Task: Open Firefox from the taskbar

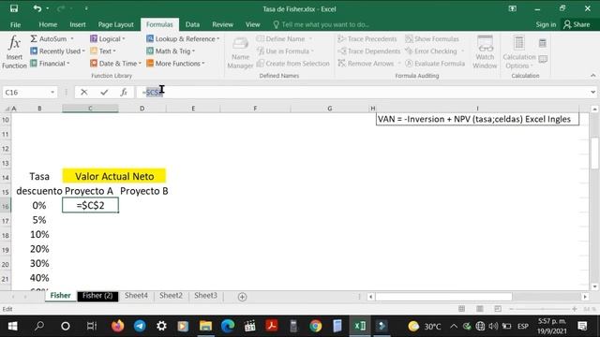Action: [117, 326]
